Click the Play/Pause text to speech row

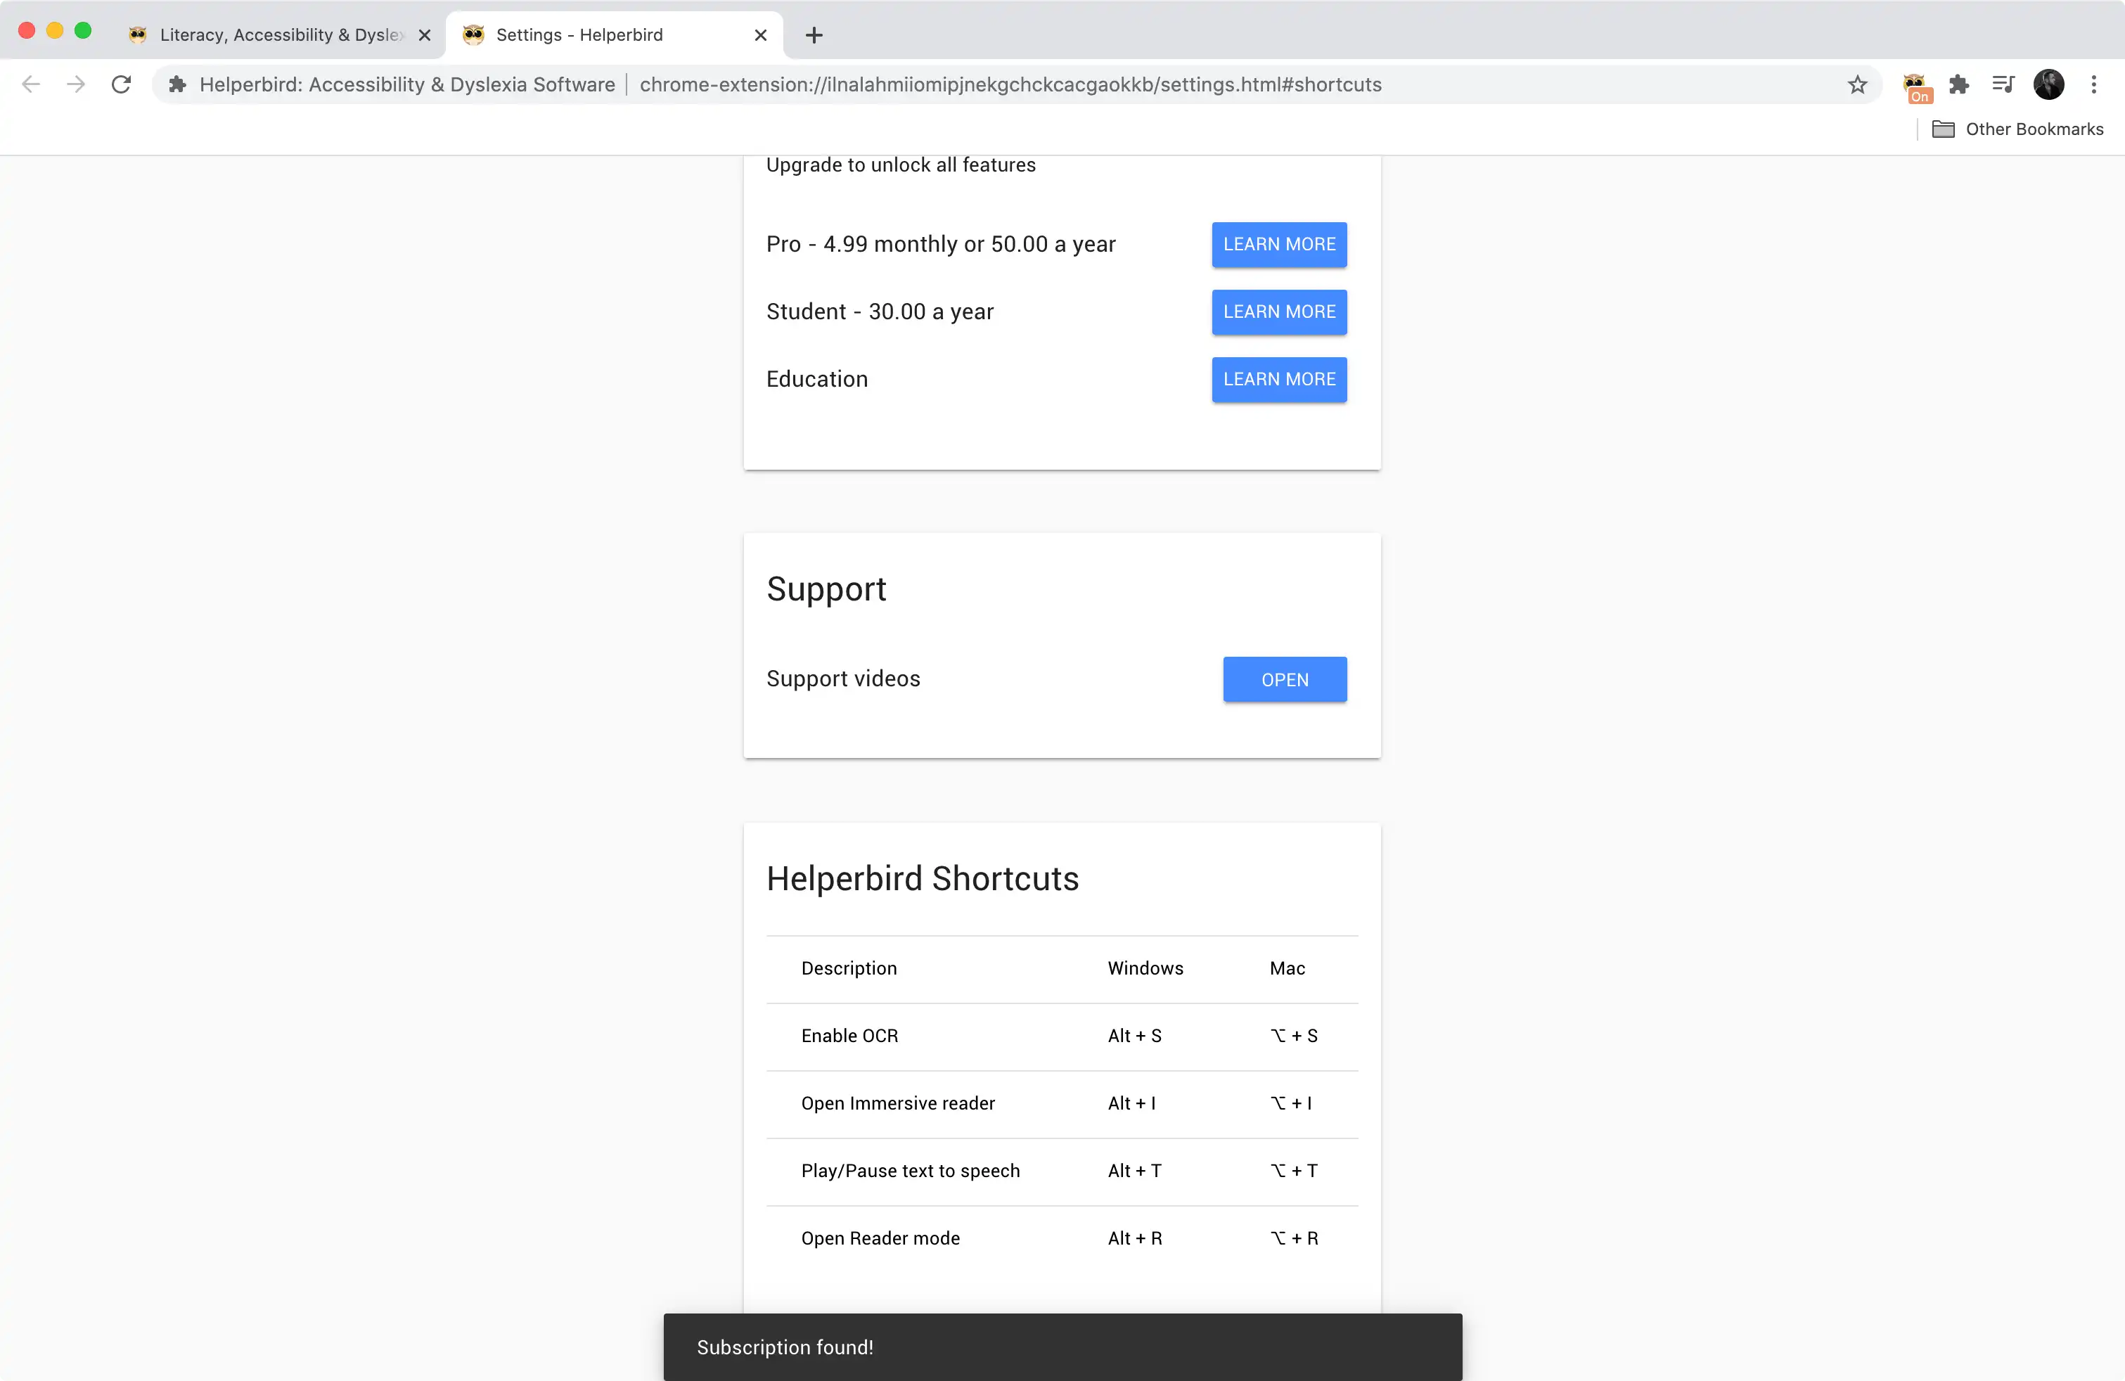tap(1062, 1171)
